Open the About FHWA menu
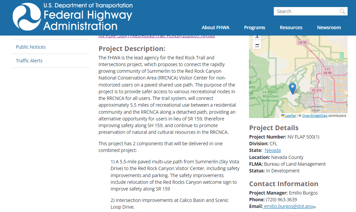 point(215,28)
